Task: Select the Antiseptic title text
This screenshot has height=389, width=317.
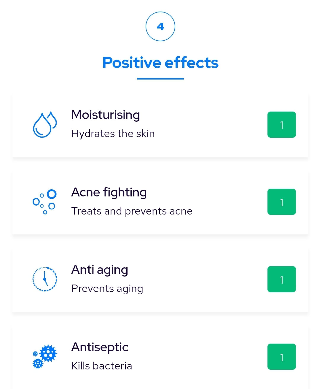Action: [x=100, y=347]
